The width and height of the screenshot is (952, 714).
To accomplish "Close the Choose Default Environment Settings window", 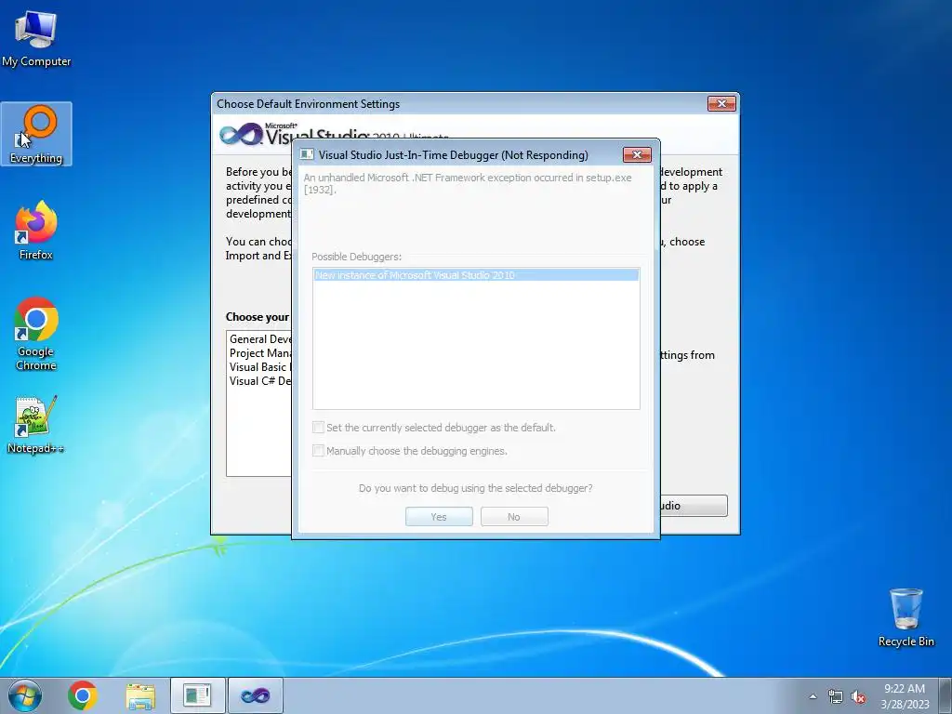I will tap(721, 104).
